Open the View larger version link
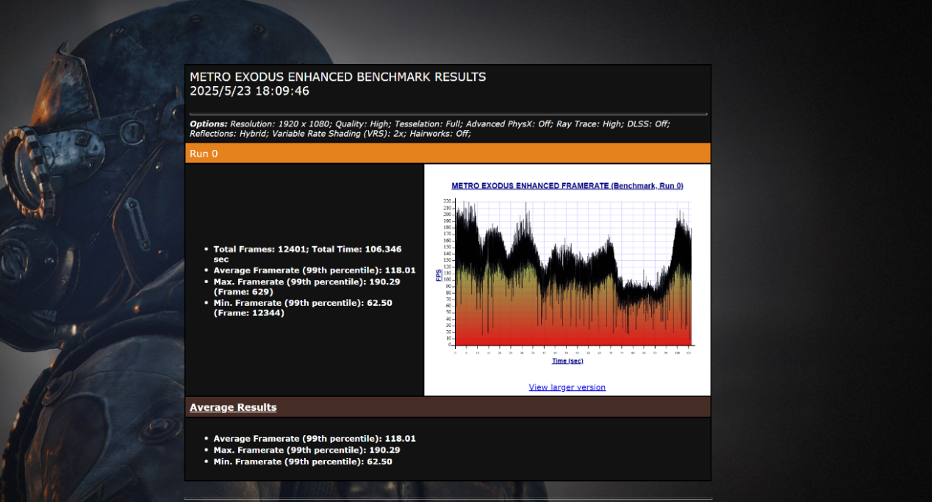This screenshot has height=502, width=932. (x=567, y=387)
